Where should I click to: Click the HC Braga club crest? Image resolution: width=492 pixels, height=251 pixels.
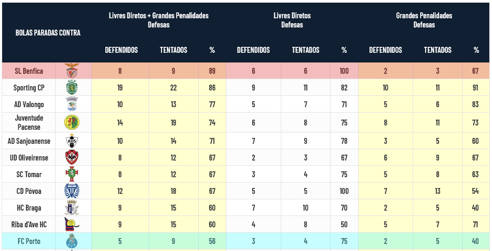click(x=72, y=208)
